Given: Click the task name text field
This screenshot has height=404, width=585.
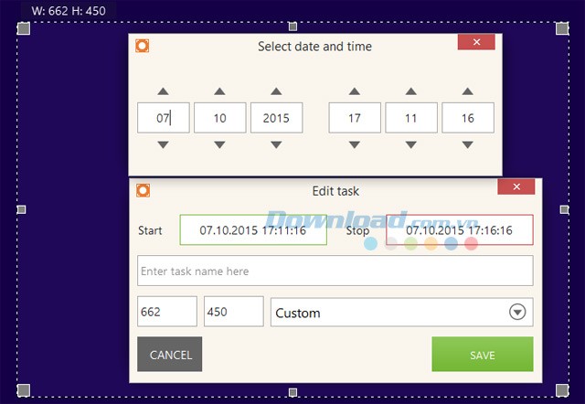Looking at the screenshot, I should click(x=335, y=271).
